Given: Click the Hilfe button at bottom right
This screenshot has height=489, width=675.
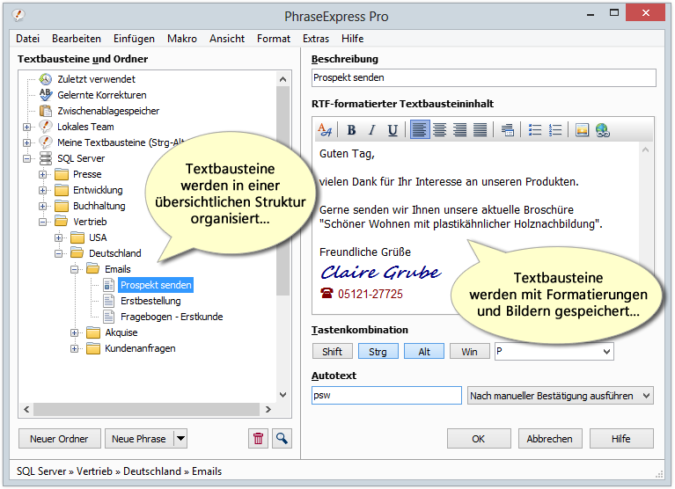Looking at the screenshot, I should point(621,439).
